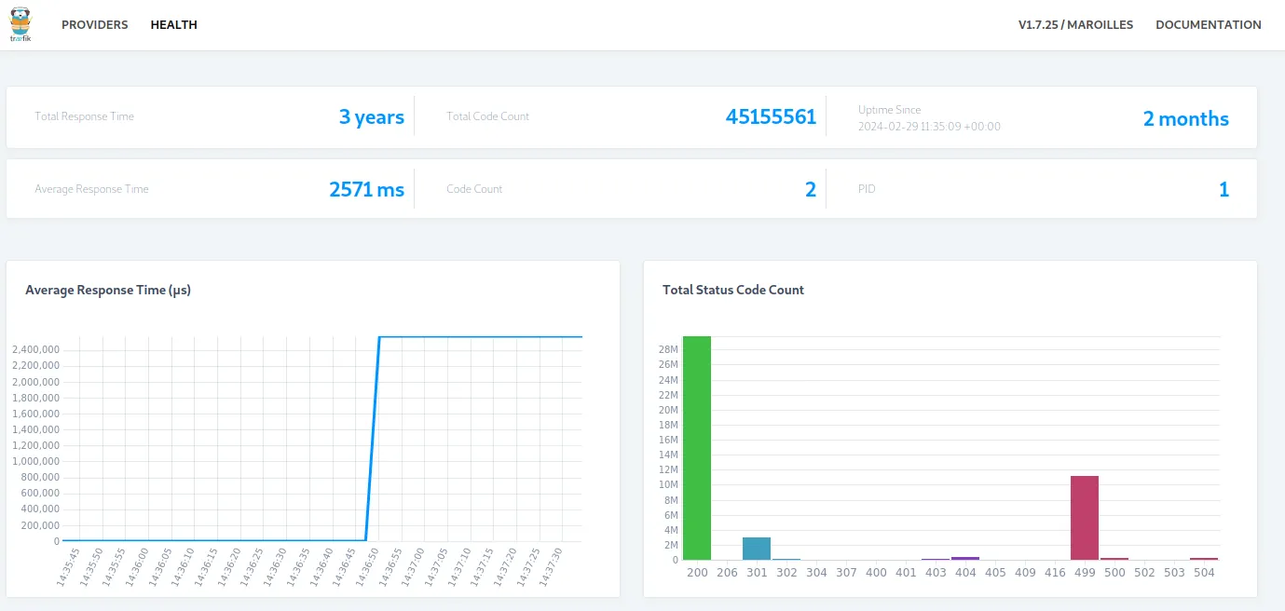Click the Code Count label

[x=474, y=189]
